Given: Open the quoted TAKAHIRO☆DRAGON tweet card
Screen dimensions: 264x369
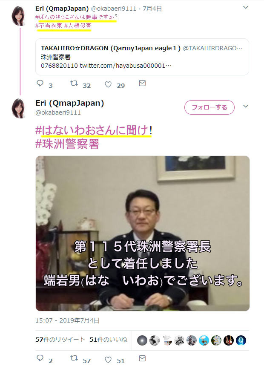Looking at the screenshot, I should coord(142,57).
